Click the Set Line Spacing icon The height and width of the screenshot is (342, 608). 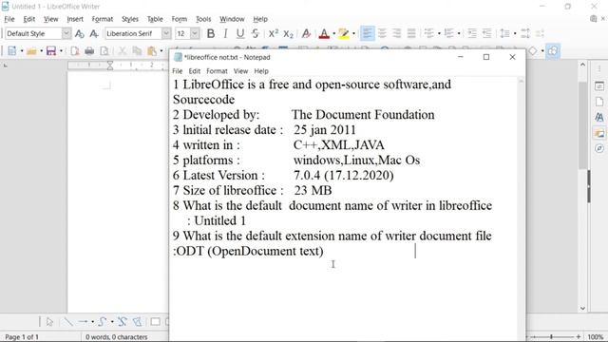point(504,34)
